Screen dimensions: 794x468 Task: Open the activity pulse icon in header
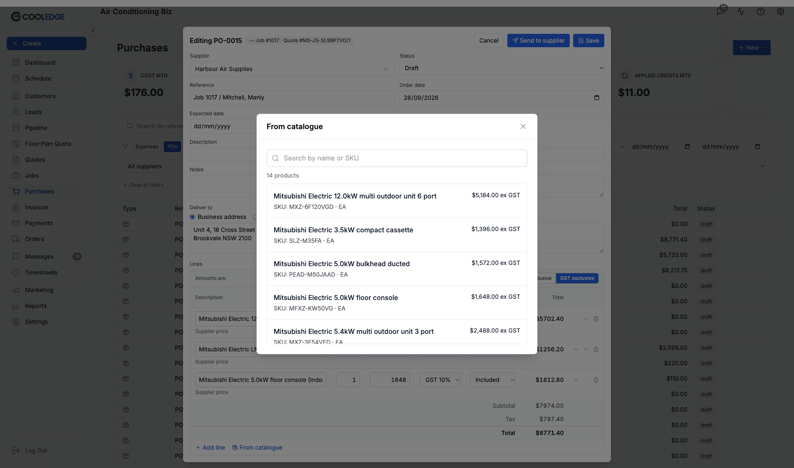click(741, 12)
